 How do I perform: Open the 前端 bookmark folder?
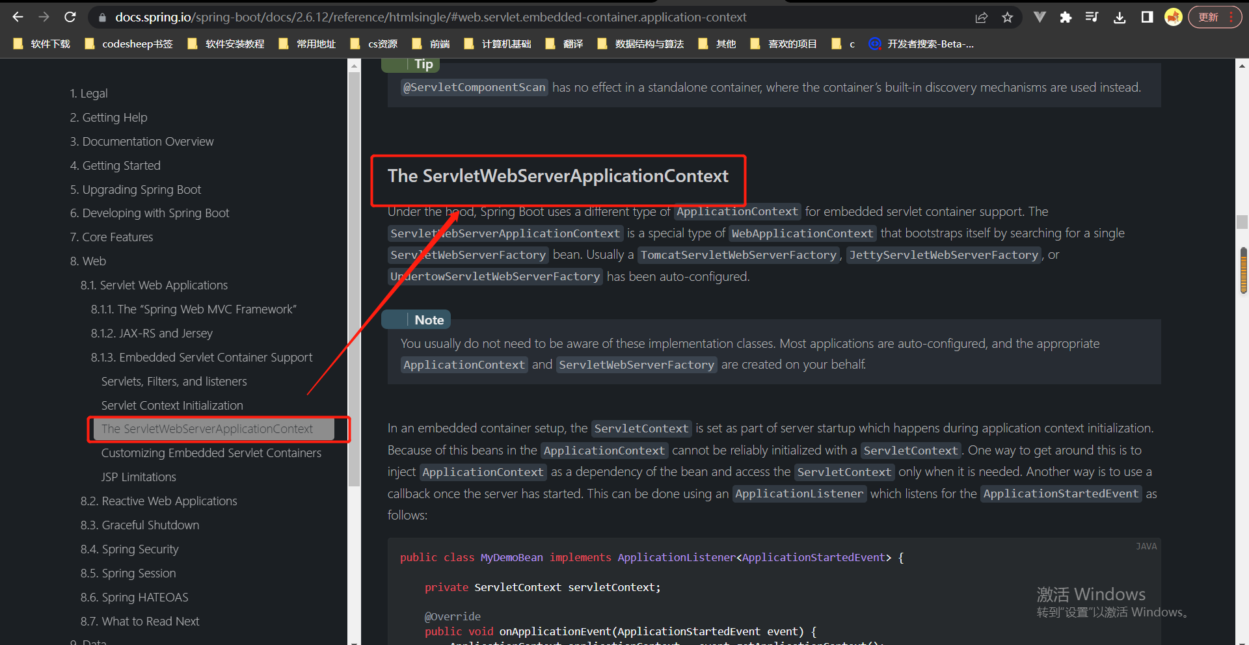pyautogui.click(x=431, y=44)
